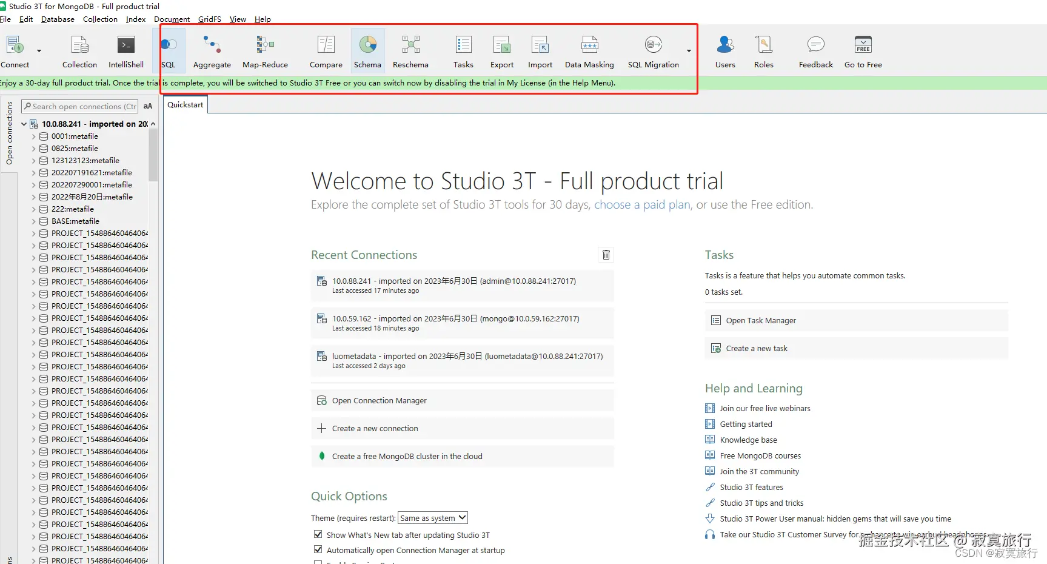Open the Users management tool
The width and height of the screenshot is (1047, 564).
point(725,51)
